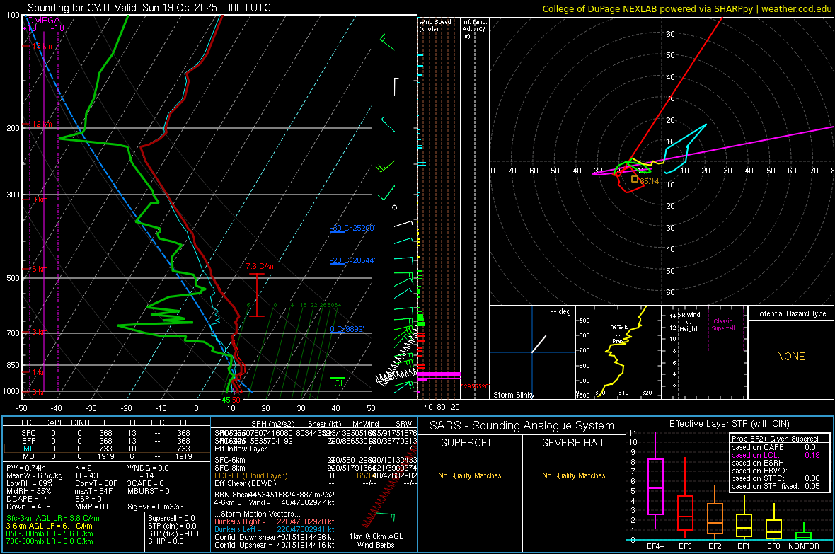
Task: Click the LowRH = 89% value
Action: (29, 483)
